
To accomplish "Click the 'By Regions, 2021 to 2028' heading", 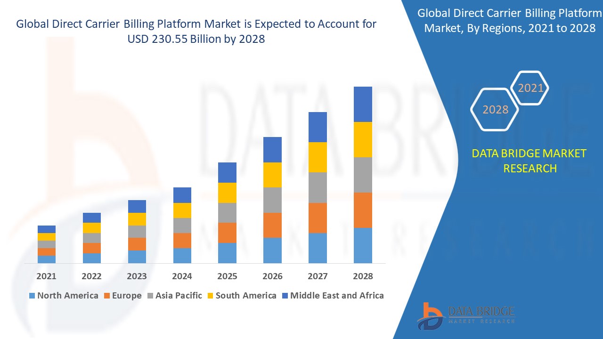I will point(510,21).
